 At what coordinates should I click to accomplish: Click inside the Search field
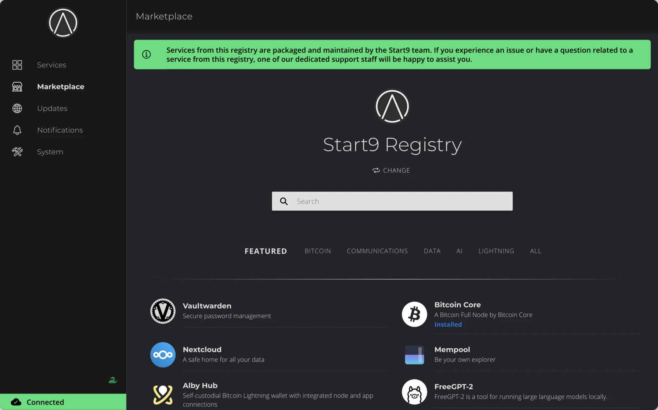coord(392,201)
